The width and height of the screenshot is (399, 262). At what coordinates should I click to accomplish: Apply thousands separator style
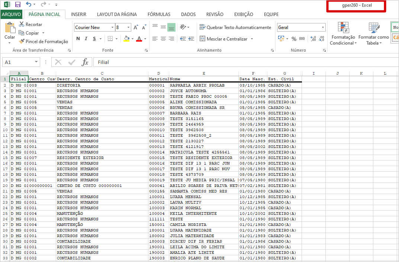[302, 39]
